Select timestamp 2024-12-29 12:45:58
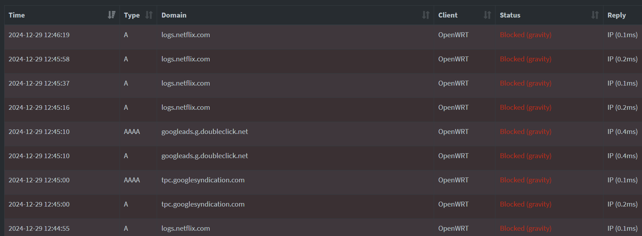This screenshot has height=236, width=642. tap(39, 59)
